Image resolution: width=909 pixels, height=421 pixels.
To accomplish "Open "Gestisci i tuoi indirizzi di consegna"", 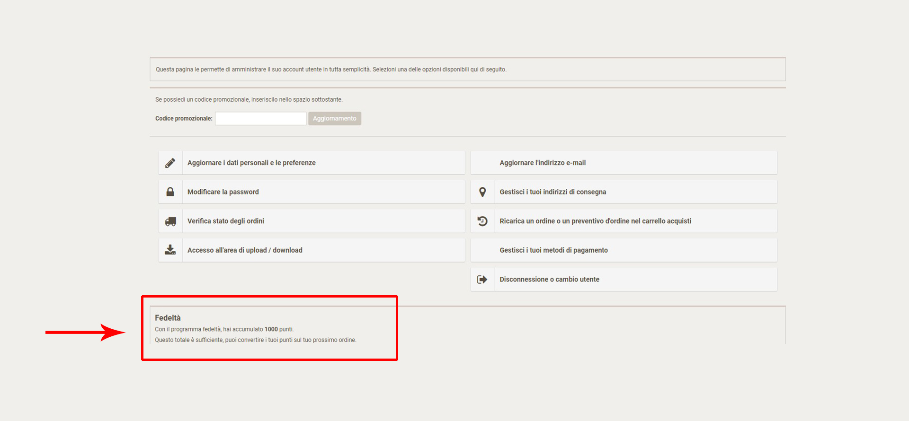I will pos(553,192).
